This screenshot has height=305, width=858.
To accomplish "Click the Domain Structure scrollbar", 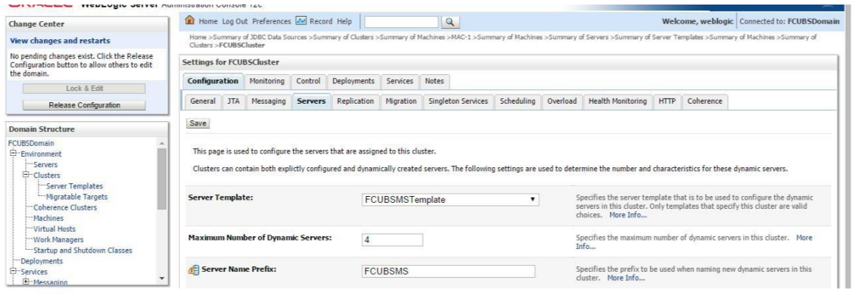I will click(161, 179).
